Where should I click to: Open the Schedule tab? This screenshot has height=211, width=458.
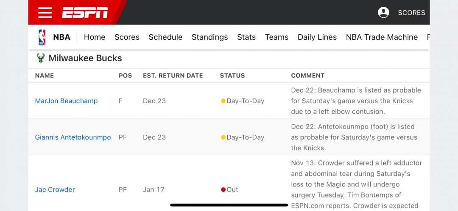pos(165,37)
